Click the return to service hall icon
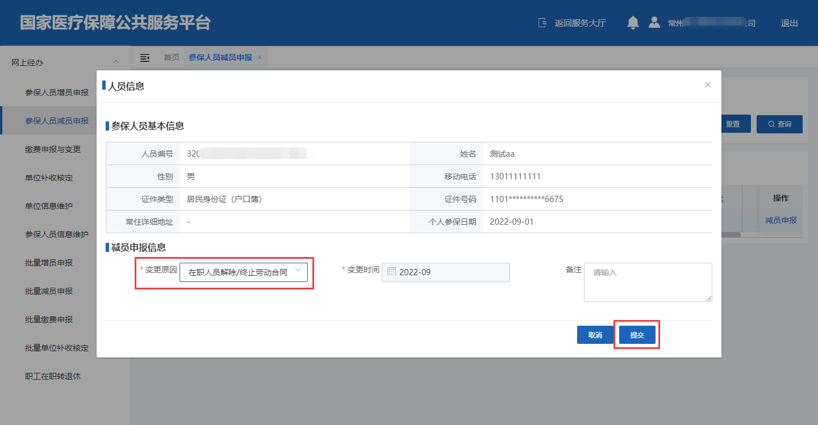The width and height of the screenshot is (818, 425). coord(542,23)
